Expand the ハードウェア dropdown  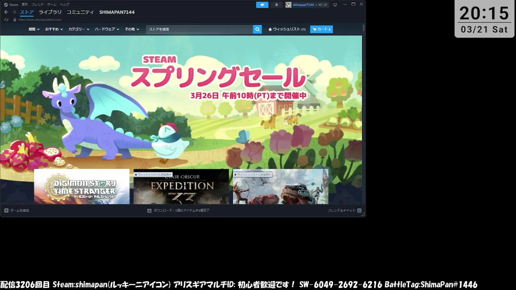click(x=107, y=29)
